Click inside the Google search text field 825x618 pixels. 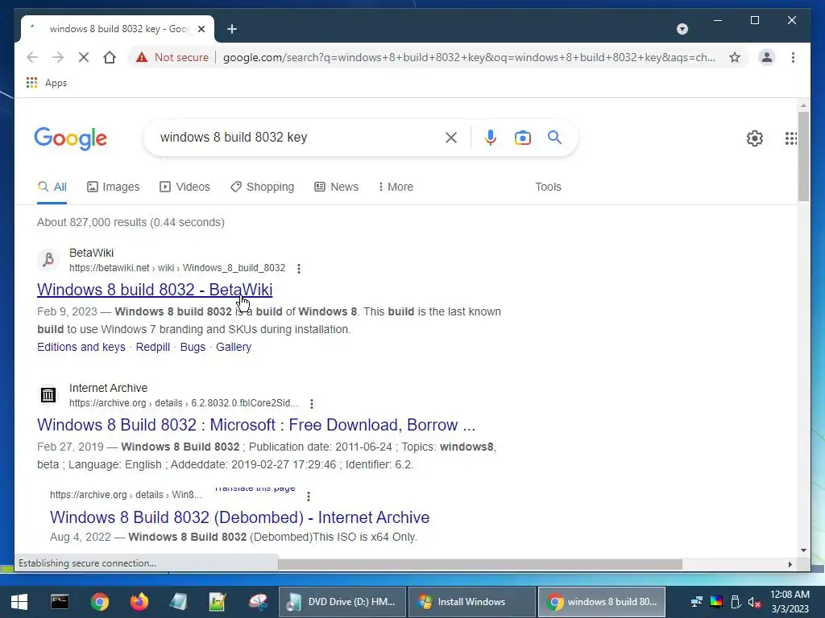coord(297,138)
